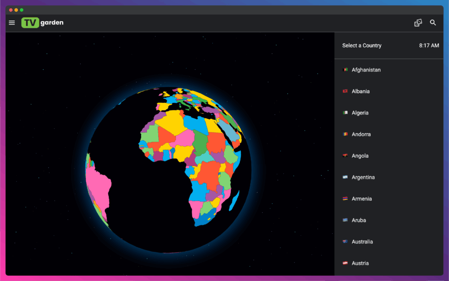Open Austria from the country list
449x281 pixels.
(389, 263)
